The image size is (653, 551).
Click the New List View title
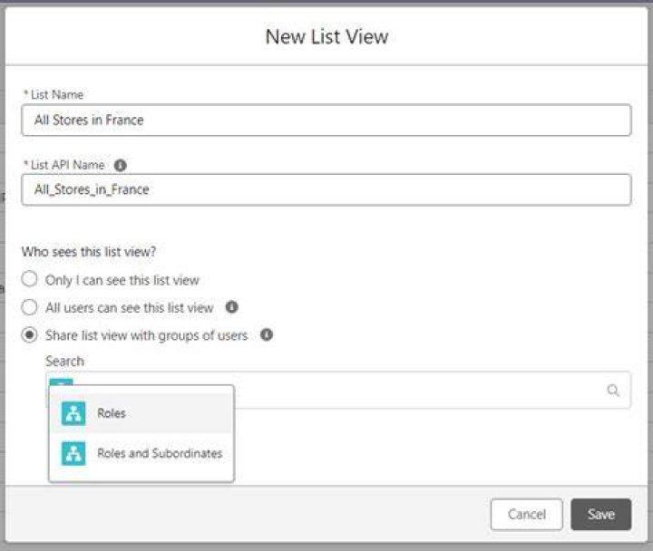[326, 36]
